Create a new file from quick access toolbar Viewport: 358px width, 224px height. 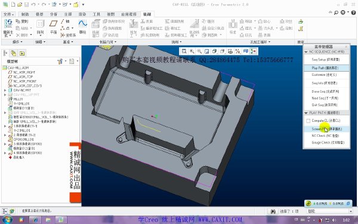(x=13, y=4)
